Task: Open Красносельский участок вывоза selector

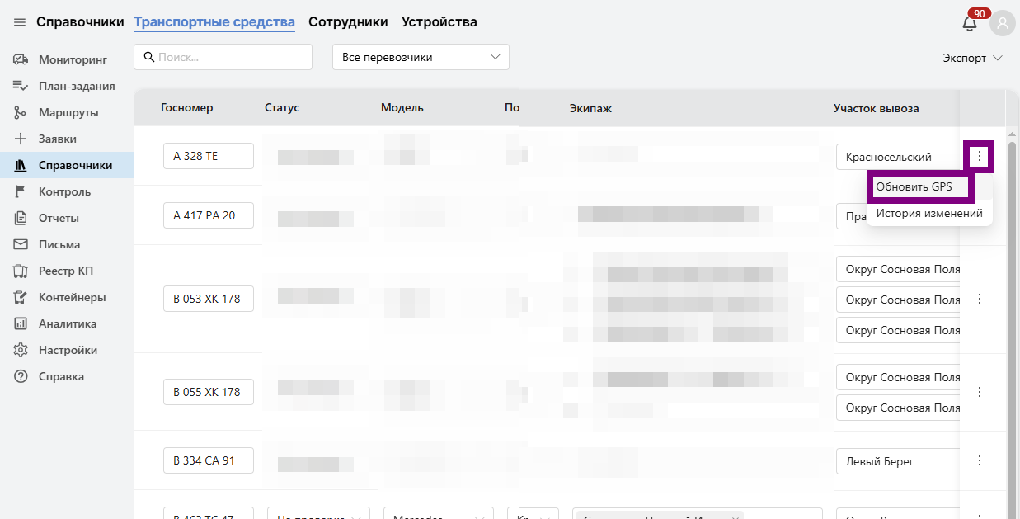Action: click(897, 157)
